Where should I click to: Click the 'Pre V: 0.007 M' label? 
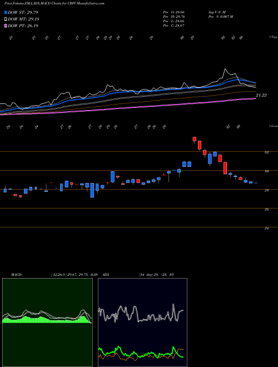click(x=220, y=17)
